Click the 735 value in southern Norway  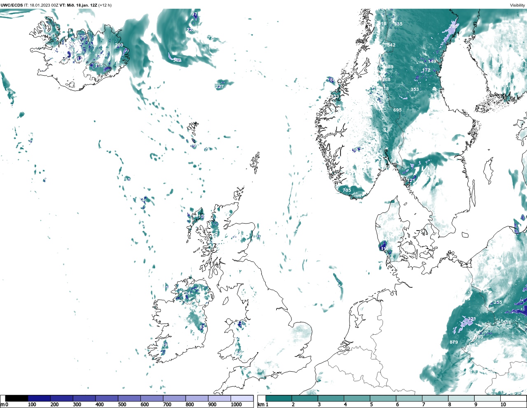(347, 190)
